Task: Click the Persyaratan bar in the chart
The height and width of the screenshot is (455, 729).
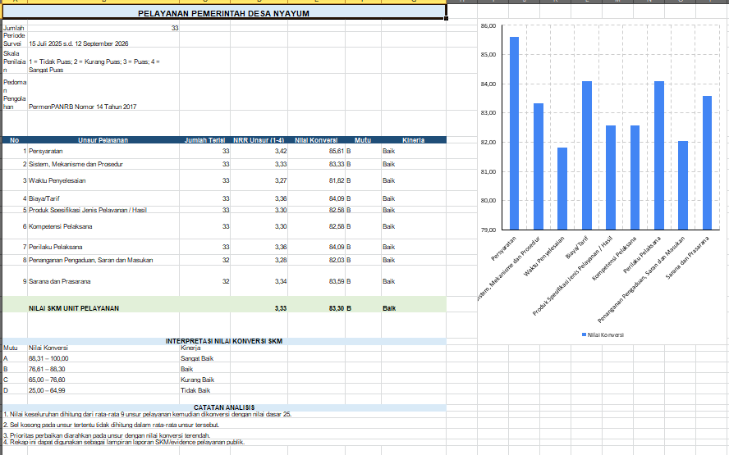Action: click(x=514, y=134)
